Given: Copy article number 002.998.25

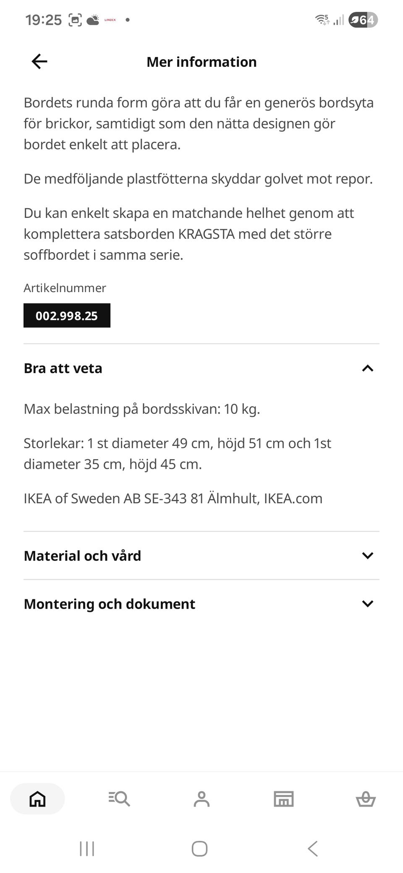Looking at the screenshot, I should pyautogui.click(x=67, y=316).
